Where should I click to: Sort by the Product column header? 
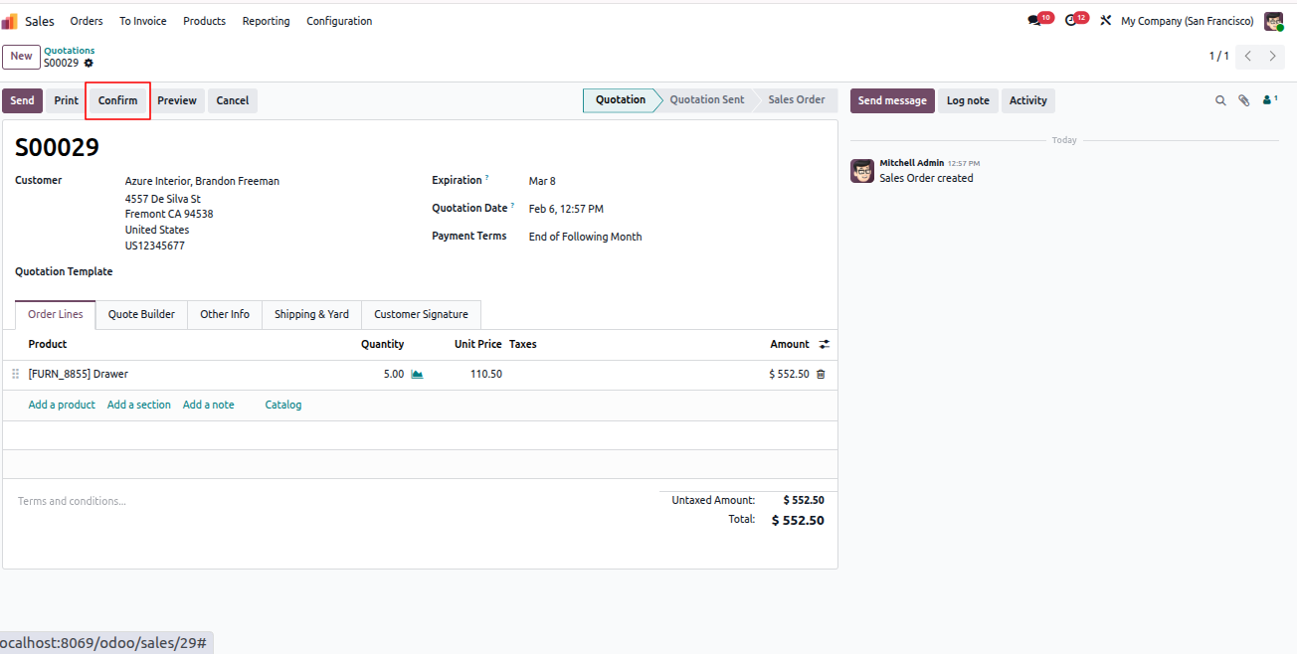[48, 344]
